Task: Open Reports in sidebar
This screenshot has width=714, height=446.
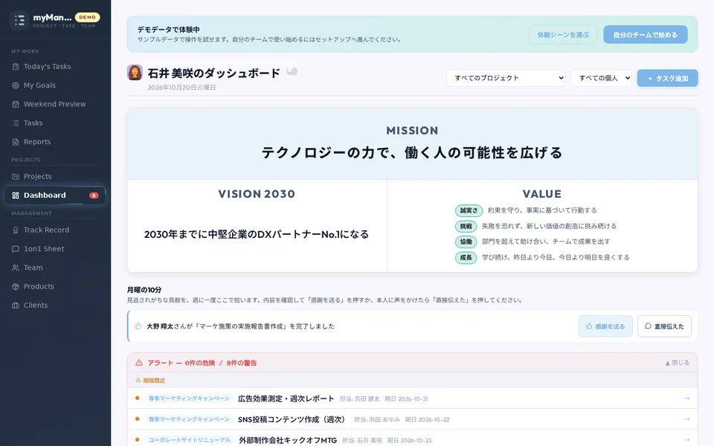Action: [55, 142]
